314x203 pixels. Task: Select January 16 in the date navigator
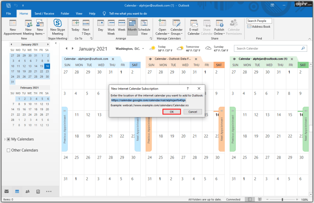47,66
